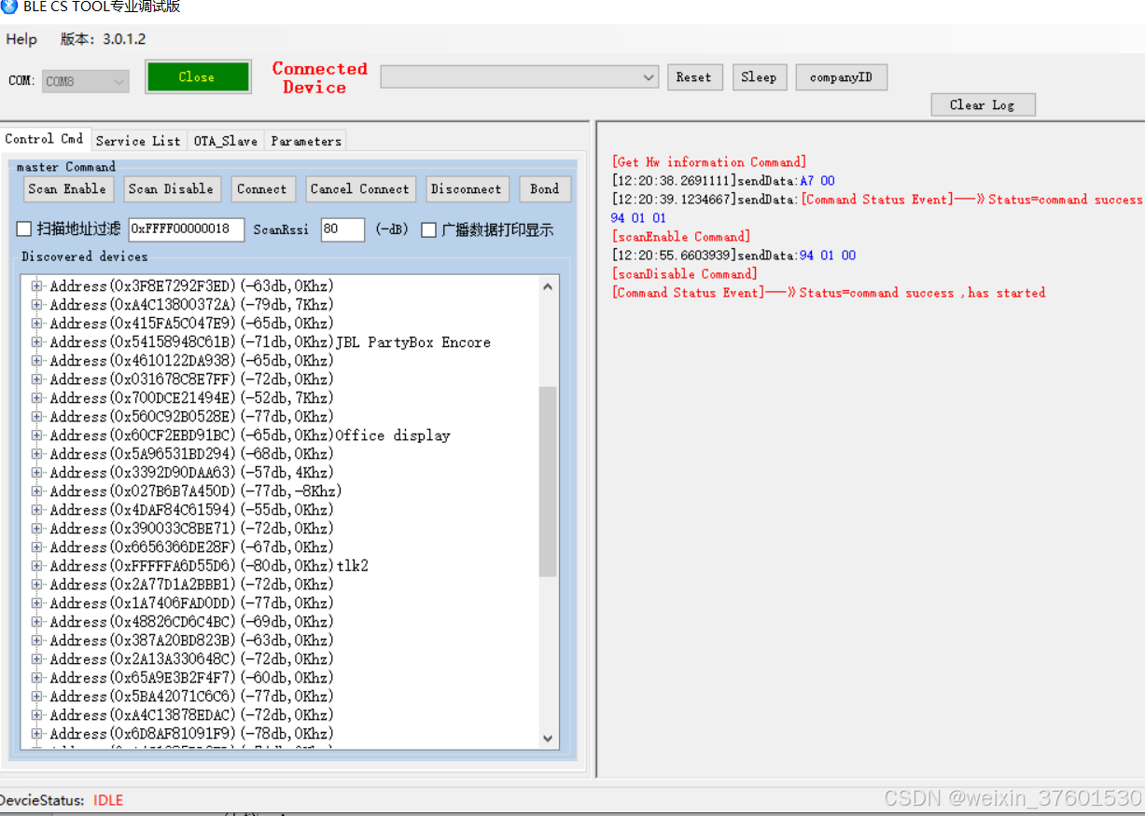Click the Scan Disable button
The height and width of the screenshot is (816, 1145).
point(171,188)
